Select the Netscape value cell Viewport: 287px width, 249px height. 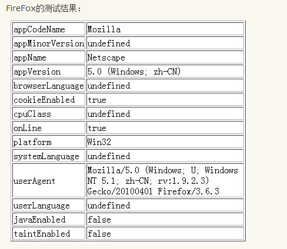[165, 58]
